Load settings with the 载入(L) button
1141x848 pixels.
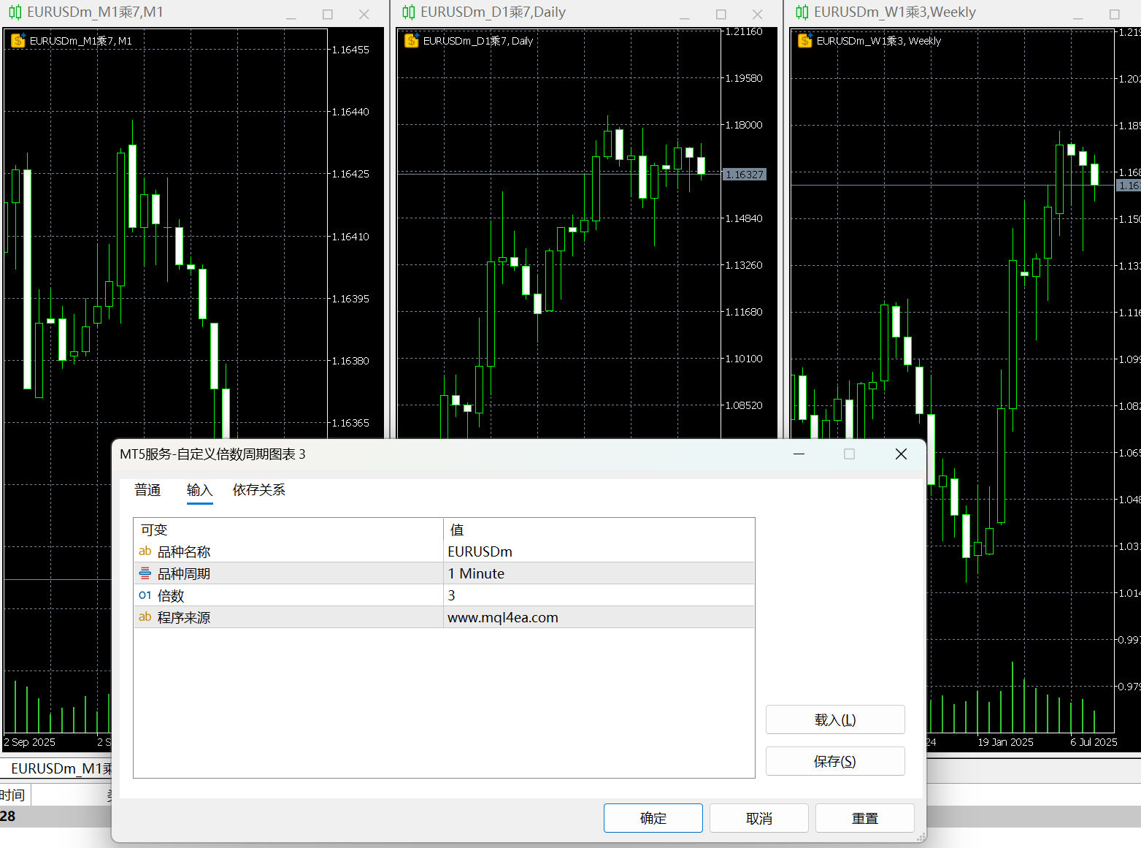pyautogui.click(x=834, y=719)
